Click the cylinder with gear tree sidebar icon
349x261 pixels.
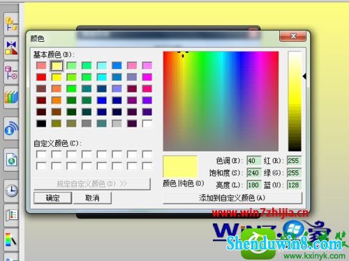coord(11,73)
